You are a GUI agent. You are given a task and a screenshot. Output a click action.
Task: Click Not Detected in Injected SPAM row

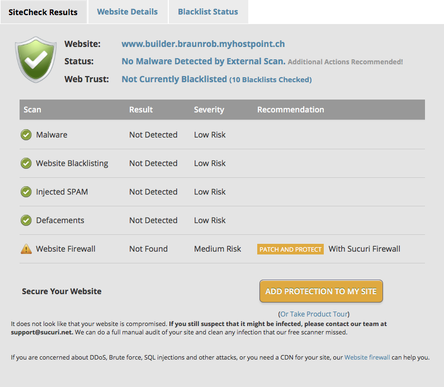tap(153, 192)
